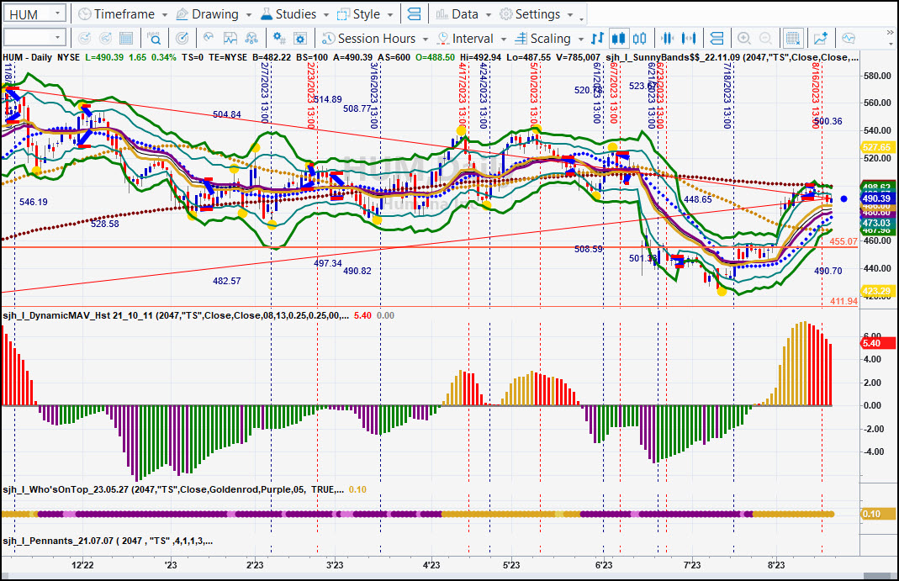Image resolution: width=899 pixels, height=581 pixels.
Task: Click the 12'22 date on time axis
Action: 82,565
